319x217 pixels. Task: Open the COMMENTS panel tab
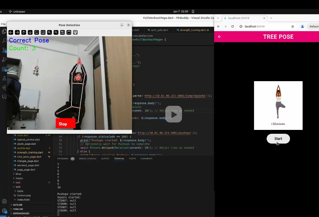pyautogui.click(x=146, y=158)
